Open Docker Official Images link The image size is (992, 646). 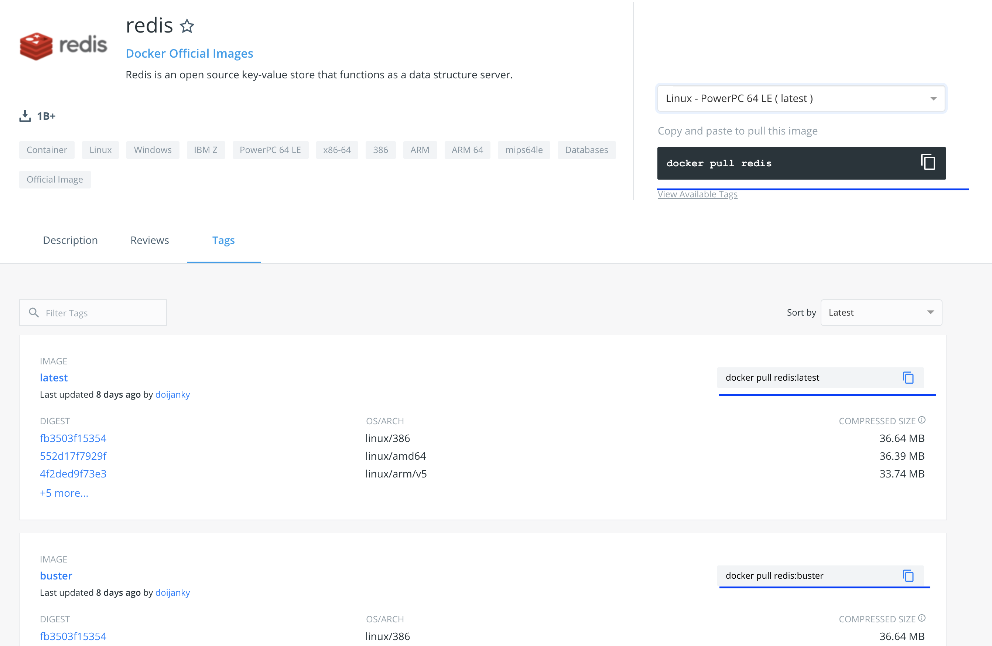coord(189,53)
